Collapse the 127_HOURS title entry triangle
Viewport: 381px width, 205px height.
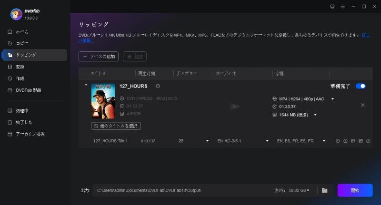pos(86,85)
